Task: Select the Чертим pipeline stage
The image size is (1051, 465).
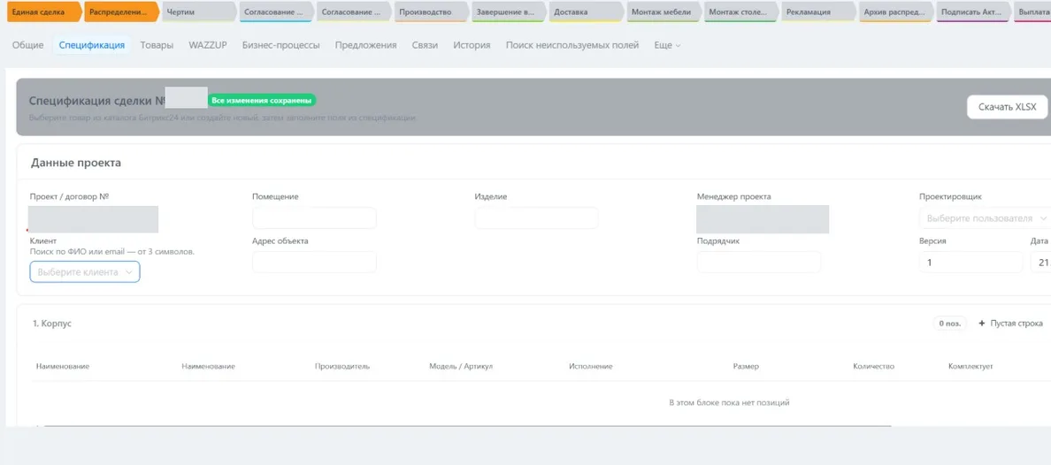Action: pos(198,12)
